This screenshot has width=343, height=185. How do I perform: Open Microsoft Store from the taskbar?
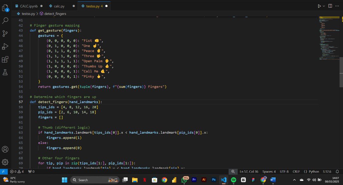tap(154, 180)
